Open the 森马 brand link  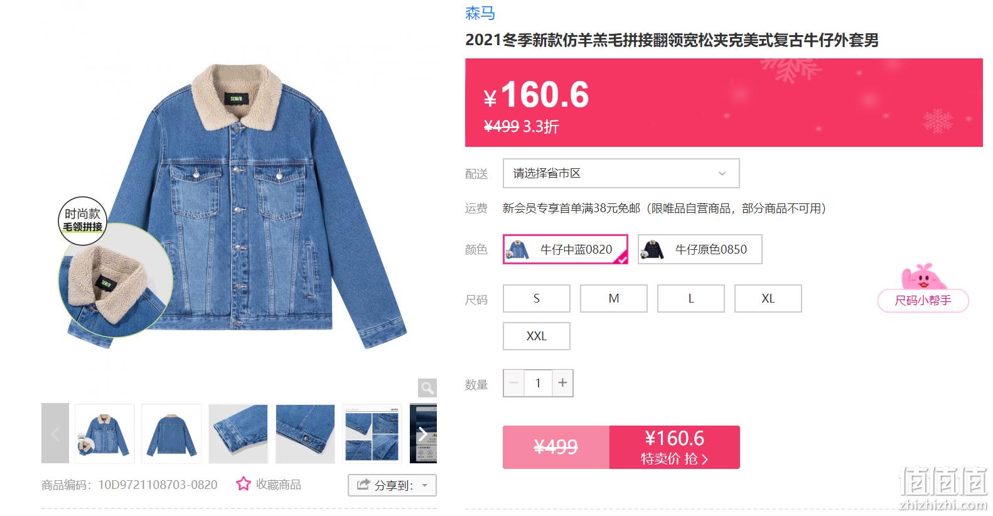480,13
